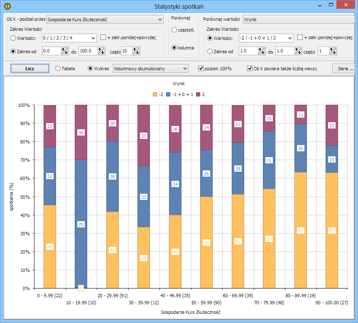Click the orange segment labeled 50
The height and width of the screenshot is (323, 358).
[x=206, y=242]
